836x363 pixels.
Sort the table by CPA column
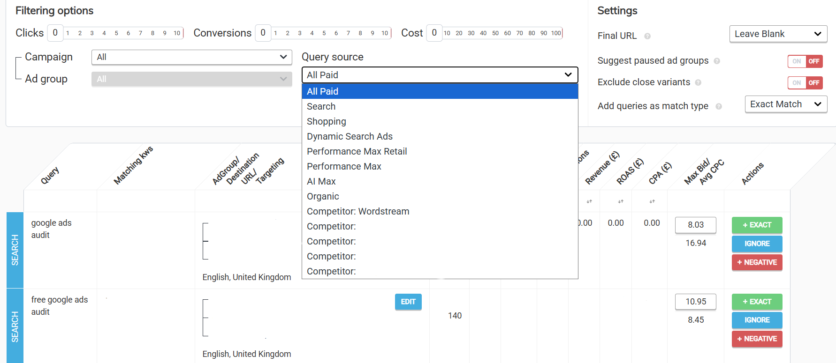652,201
